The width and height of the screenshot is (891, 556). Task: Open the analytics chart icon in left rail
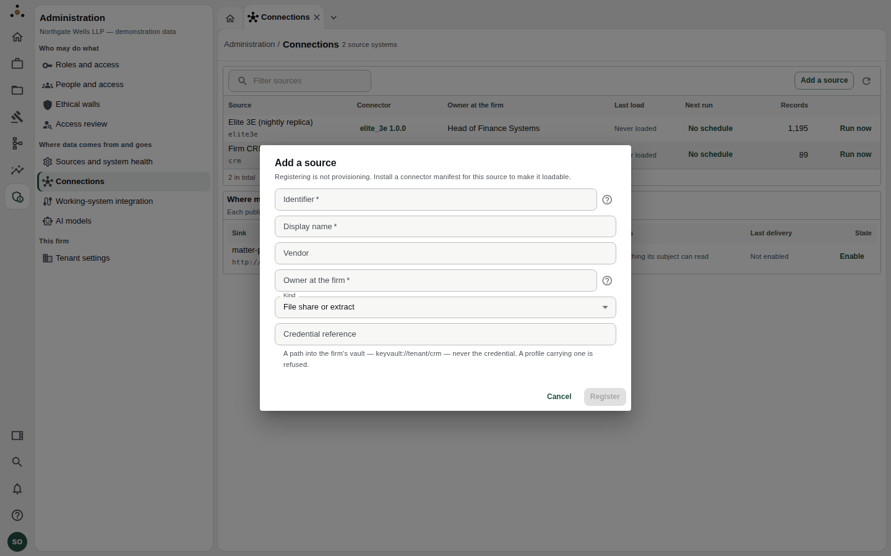[x=17, y=170]
